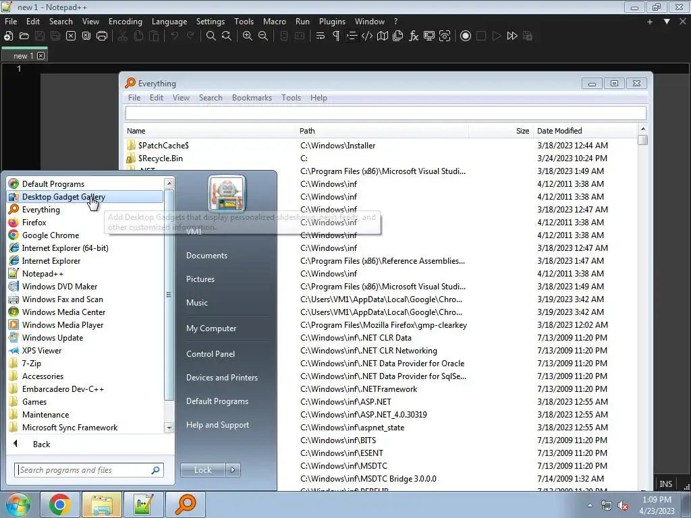Open the Language menu in Notepad++
Image resolution: width=691 pixels, height=518 pixels.
169,22
